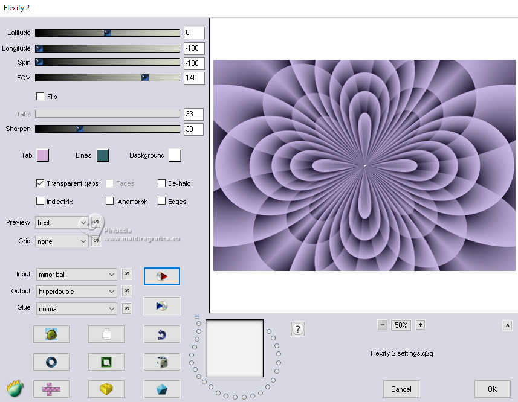518x402 pixels.
Task: Click the Latitude value field
Action: pyautogui.click(x=194, y=33)
